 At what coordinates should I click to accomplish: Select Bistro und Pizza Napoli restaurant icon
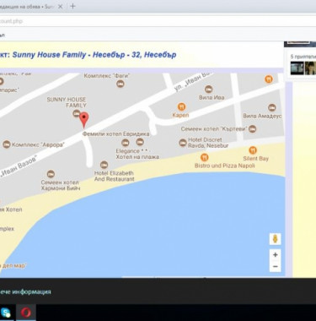(205, 157)
